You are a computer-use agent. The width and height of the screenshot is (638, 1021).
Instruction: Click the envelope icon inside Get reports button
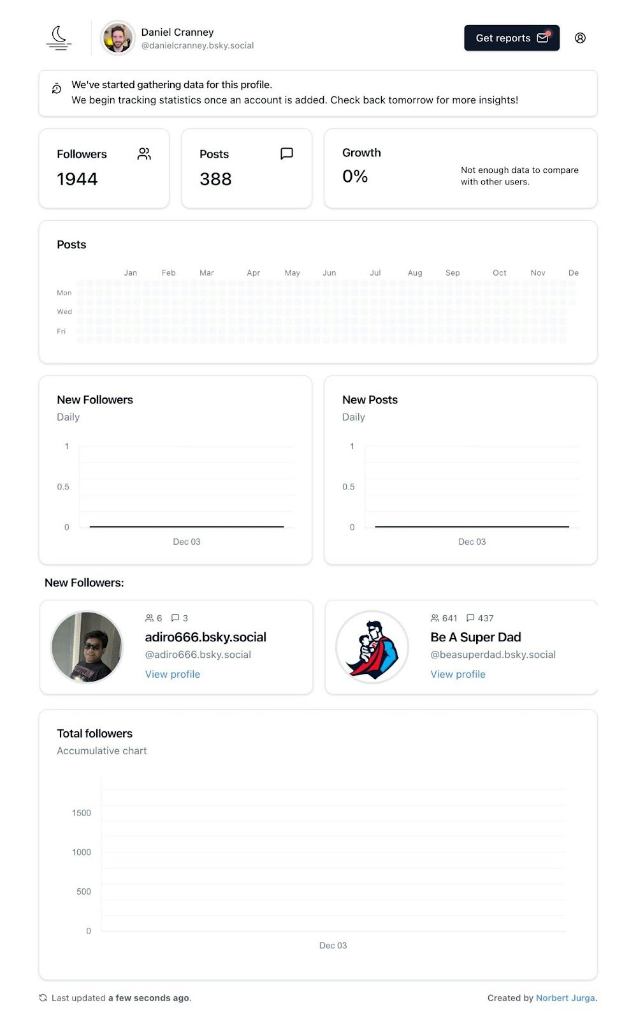542,38
